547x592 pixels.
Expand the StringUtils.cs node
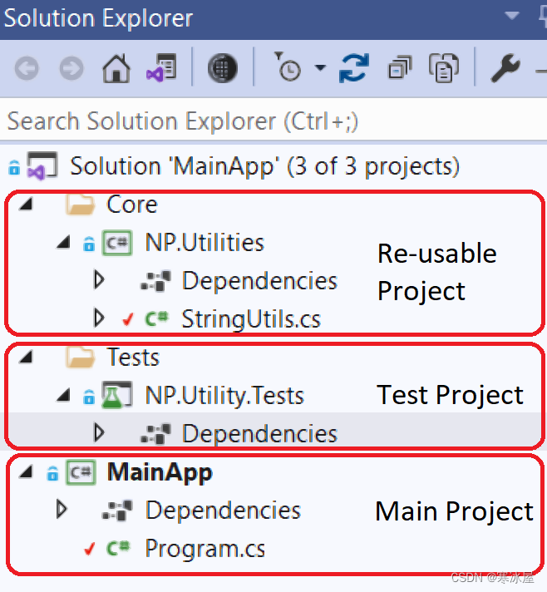click(x=99, y=318)
